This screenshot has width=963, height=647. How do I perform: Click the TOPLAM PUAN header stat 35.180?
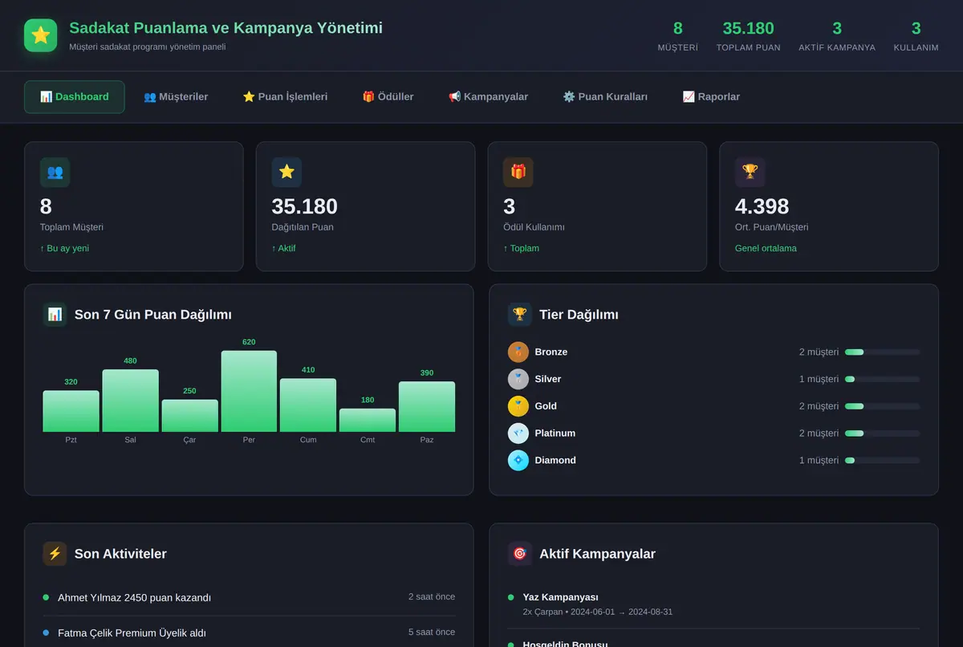(x=748, y=36)
